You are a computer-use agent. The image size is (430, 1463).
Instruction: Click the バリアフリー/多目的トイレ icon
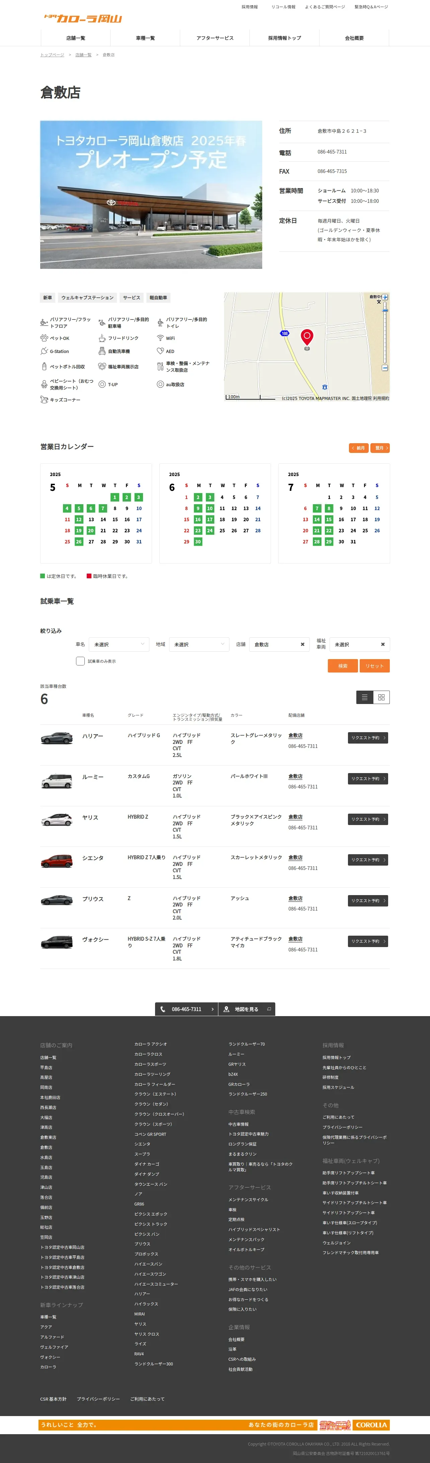click(x=160, y=323)
